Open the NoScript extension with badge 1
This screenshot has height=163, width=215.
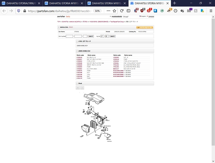(x=136, y=10)
